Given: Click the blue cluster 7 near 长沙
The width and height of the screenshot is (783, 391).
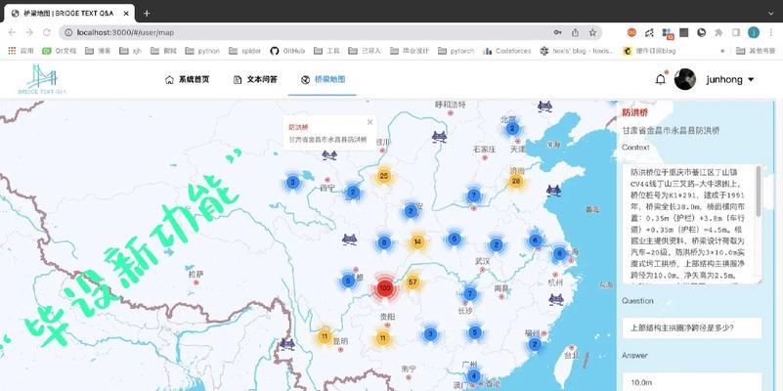Looking at the screenshot, I should pyautogui.click(x=470, y=293).
